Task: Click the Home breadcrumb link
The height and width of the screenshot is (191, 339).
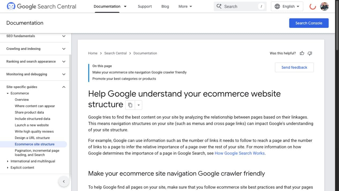Action: [x=93, y=53]
